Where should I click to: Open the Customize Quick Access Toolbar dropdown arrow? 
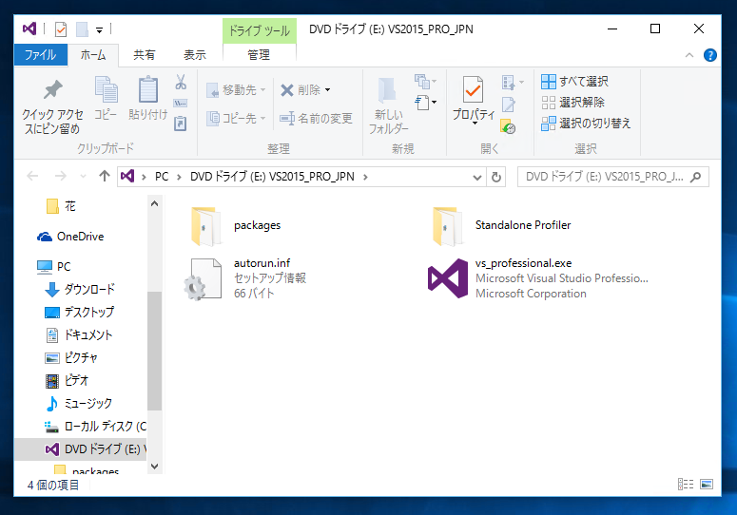99,30
